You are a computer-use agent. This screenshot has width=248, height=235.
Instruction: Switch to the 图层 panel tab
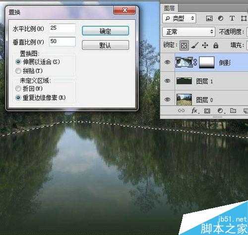tap(169, 8)
